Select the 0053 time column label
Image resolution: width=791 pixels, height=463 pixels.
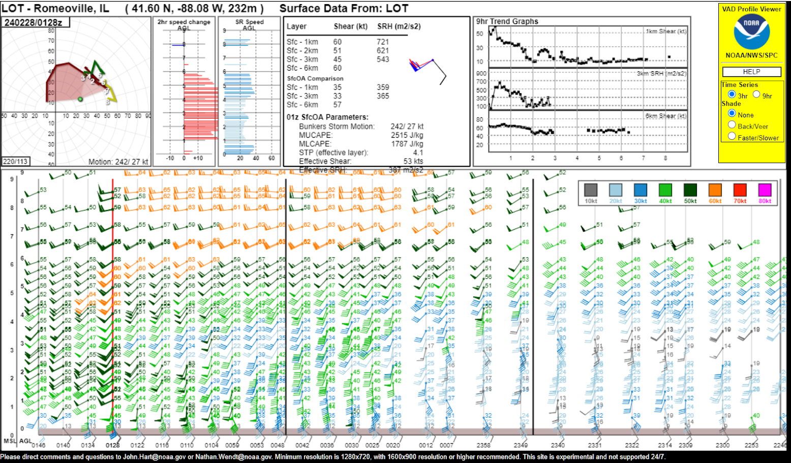pyautogui.click(x=257, y=445)
